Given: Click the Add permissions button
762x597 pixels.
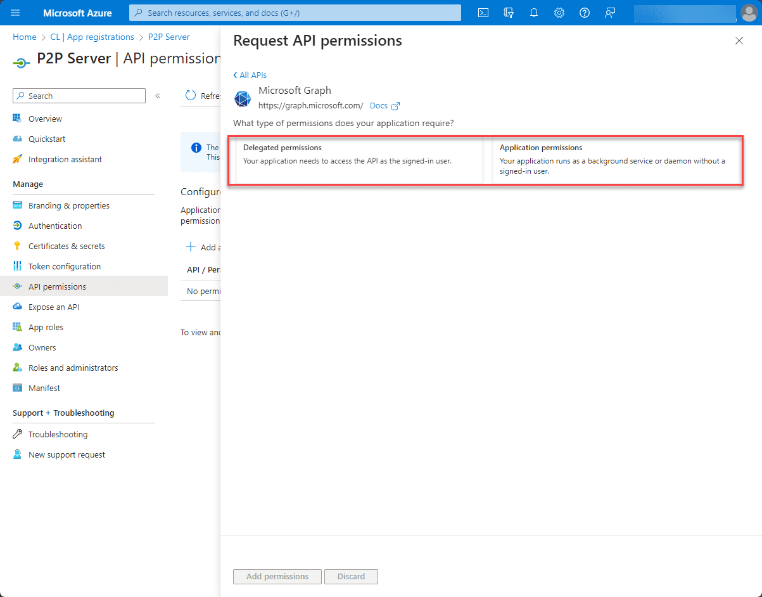Looking at the screenshot, I should point(277,577).
